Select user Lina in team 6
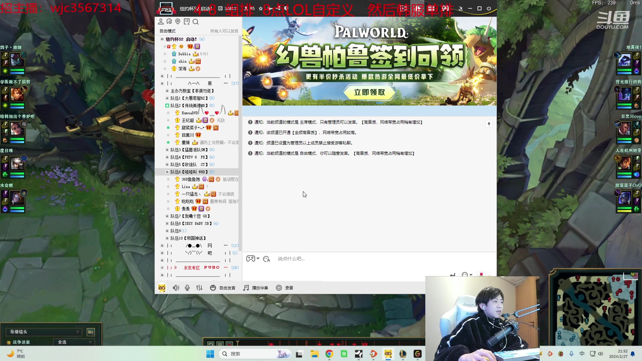 click(186, 187)
